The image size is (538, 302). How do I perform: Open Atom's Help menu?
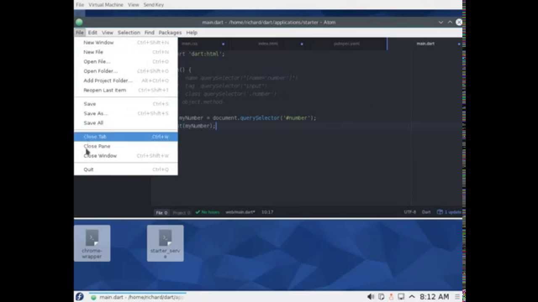[x=192, y=32]
